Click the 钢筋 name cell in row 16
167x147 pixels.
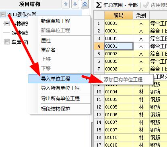click(158, 137)
